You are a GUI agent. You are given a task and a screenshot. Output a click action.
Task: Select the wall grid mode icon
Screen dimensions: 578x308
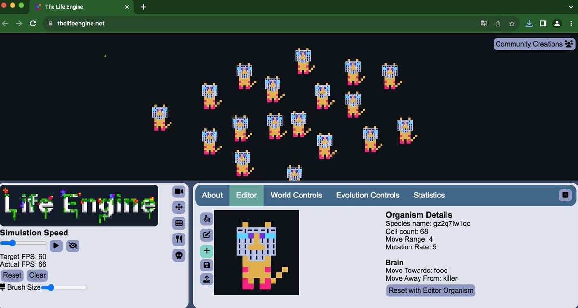[x=179, y=223]
